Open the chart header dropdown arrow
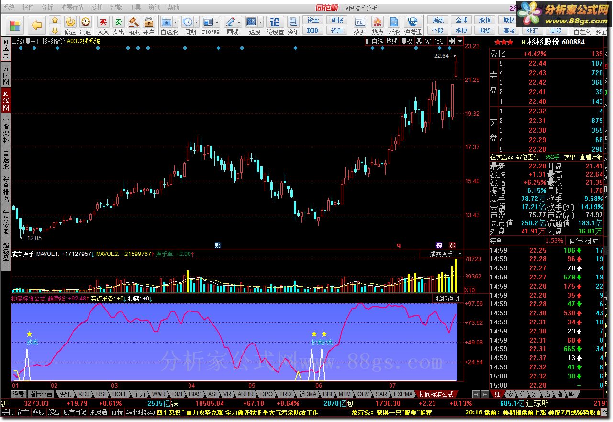 (460, 41)
